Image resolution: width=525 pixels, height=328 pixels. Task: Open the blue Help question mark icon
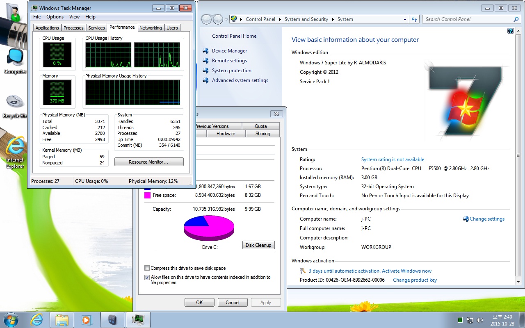click(511, 31)
